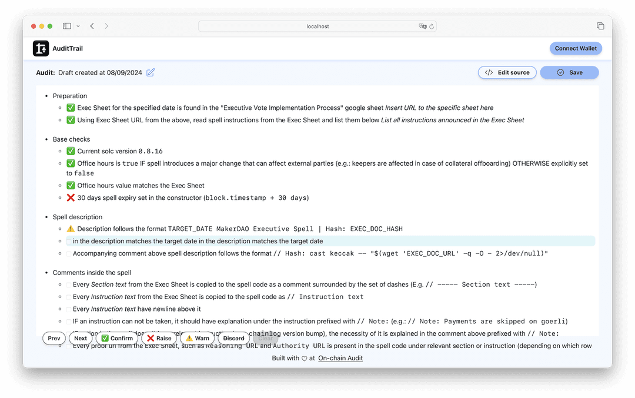
Task: Toggle green check for Current solc version
Action: 71,151
